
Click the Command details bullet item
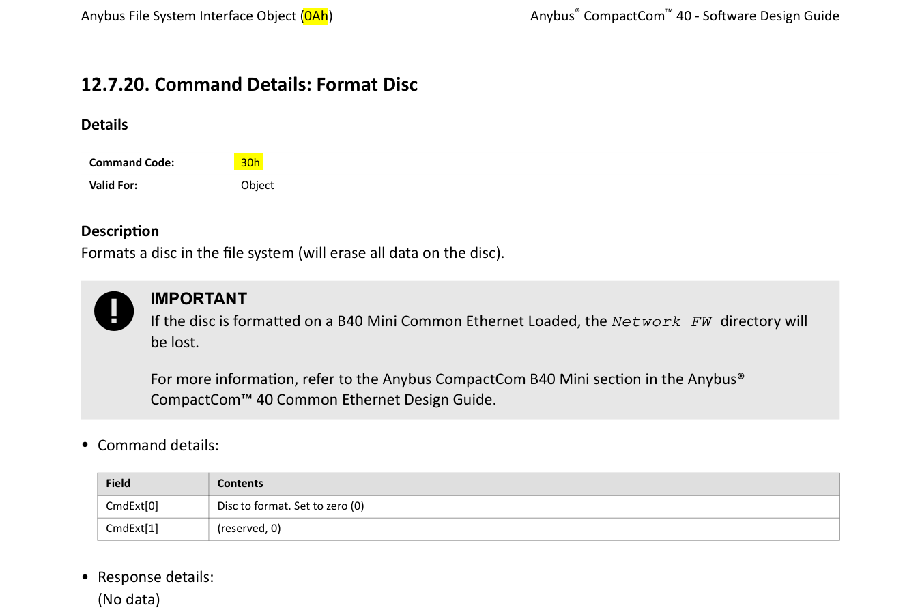158,446
